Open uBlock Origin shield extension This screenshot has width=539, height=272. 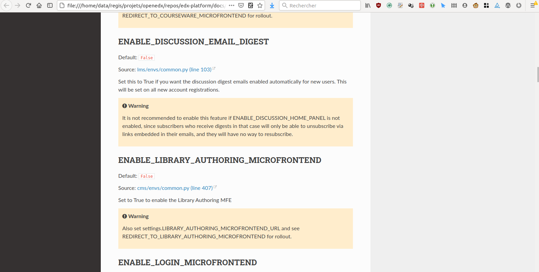tap(379, 5)
